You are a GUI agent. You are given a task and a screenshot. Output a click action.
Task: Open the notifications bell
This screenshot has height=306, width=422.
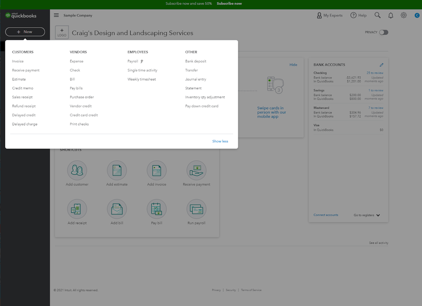click(390, 15)
